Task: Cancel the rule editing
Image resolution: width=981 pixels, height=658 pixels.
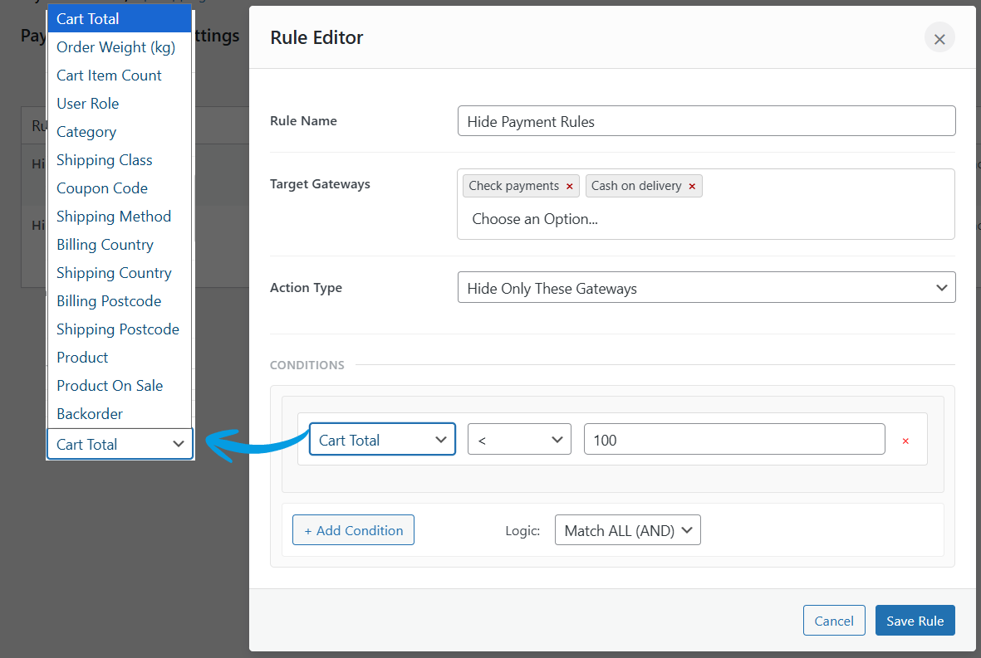Action: pyautogui.click(x=834, y=621)
